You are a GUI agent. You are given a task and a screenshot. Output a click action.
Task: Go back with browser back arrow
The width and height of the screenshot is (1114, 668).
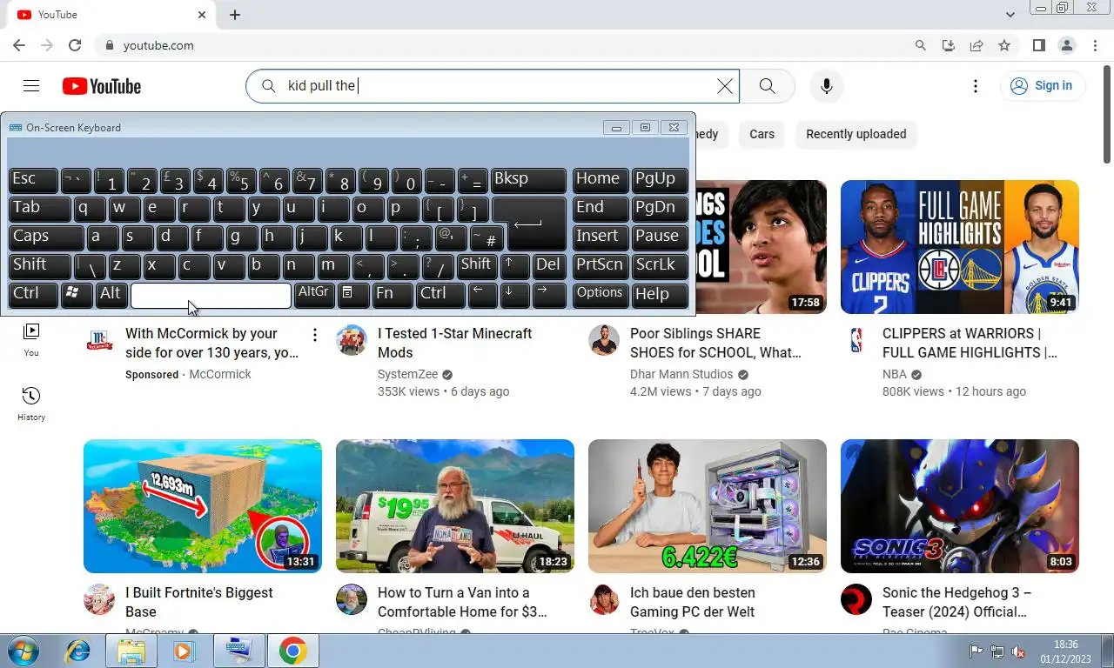pos(19,45)
